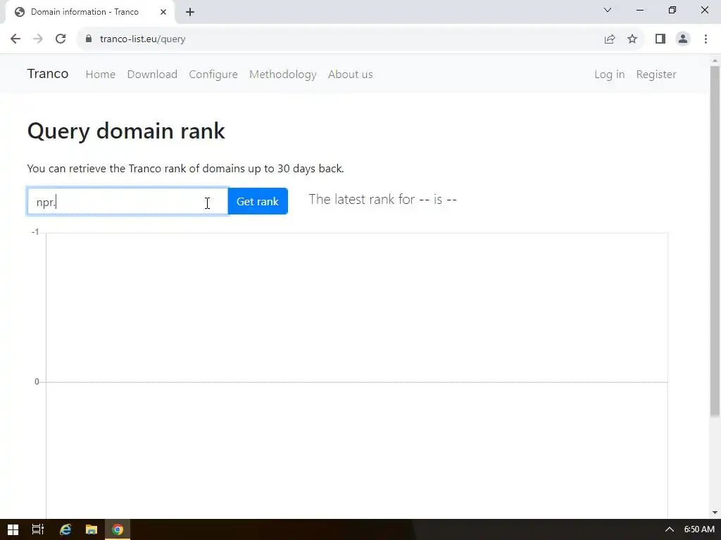
Task: Click the Register link
Action: pos(656,75)
